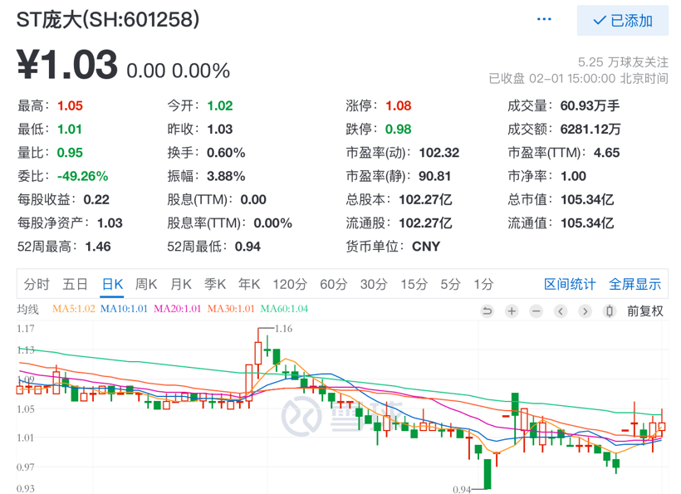Select the 周K tab
Viewport: 681px width, 494px height.
(x=146, y=284)
